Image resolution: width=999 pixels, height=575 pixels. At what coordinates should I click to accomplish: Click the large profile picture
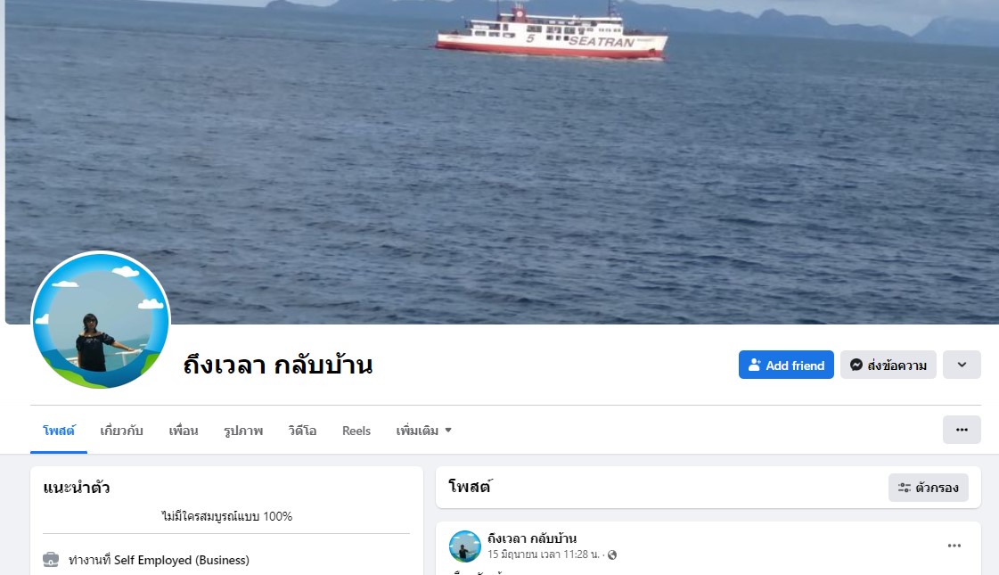(x=101, y=320)
